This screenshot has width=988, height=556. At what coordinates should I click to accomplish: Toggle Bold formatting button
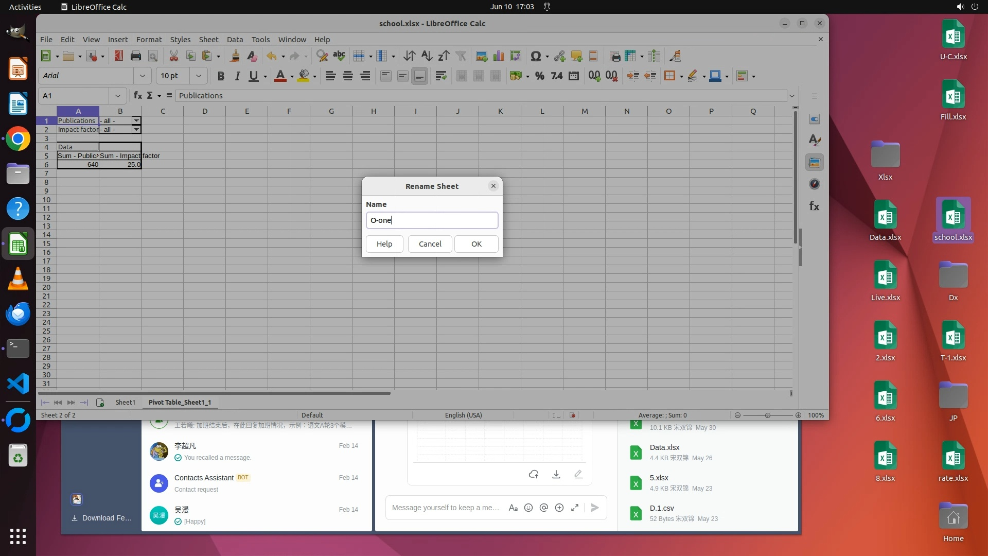(x=221, y=76)
